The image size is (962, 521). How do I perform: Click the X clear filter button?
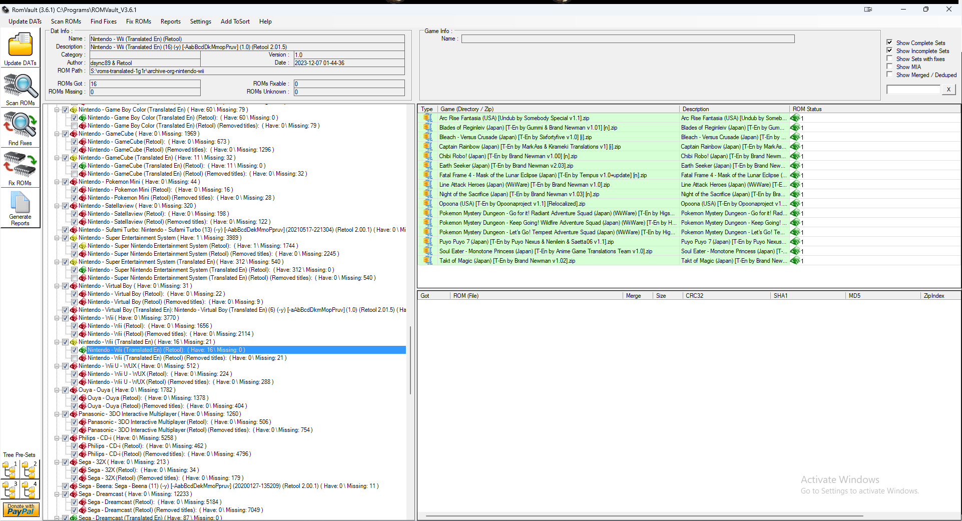coord(948,89)
